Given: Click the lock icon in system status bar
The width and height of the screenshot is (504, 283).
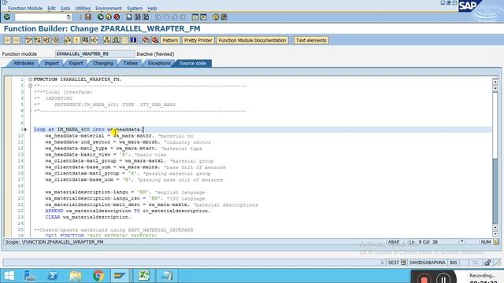Looking at the screenshot, I should point(487,263).
